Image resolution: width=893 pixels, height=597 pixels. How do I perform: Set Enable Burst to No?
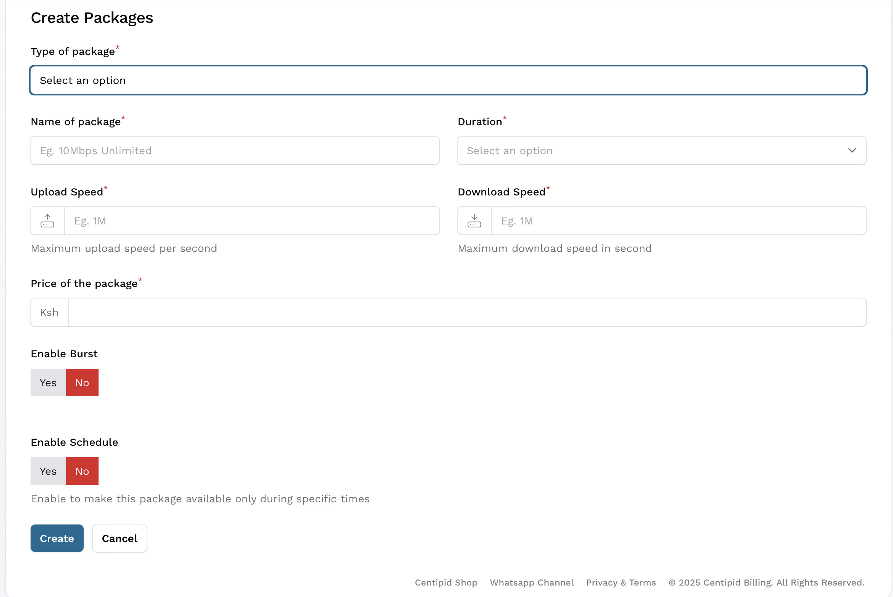click(82, 383)
